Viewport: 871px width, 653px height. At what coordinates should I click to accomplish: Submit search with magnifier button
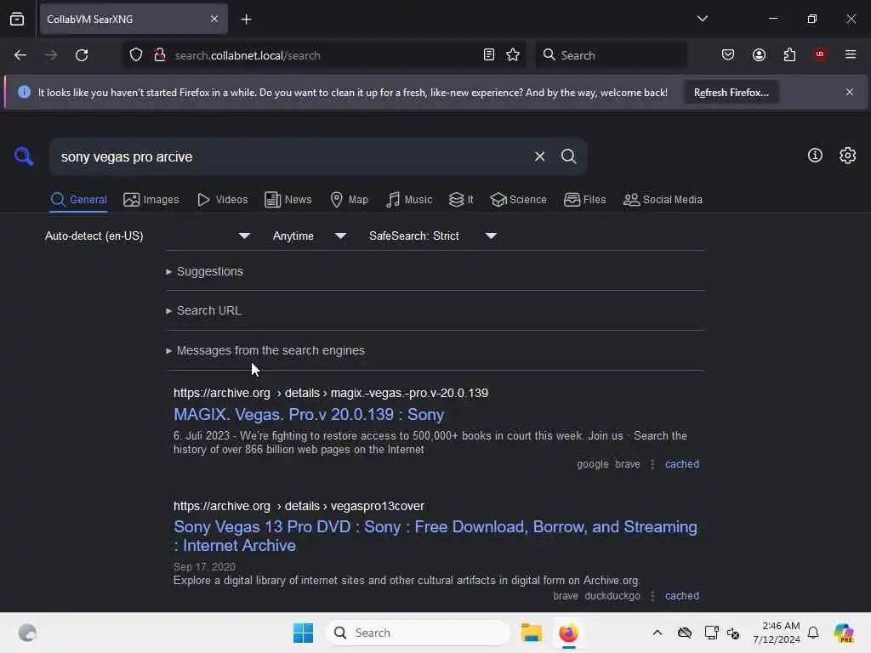pos(568,156)
